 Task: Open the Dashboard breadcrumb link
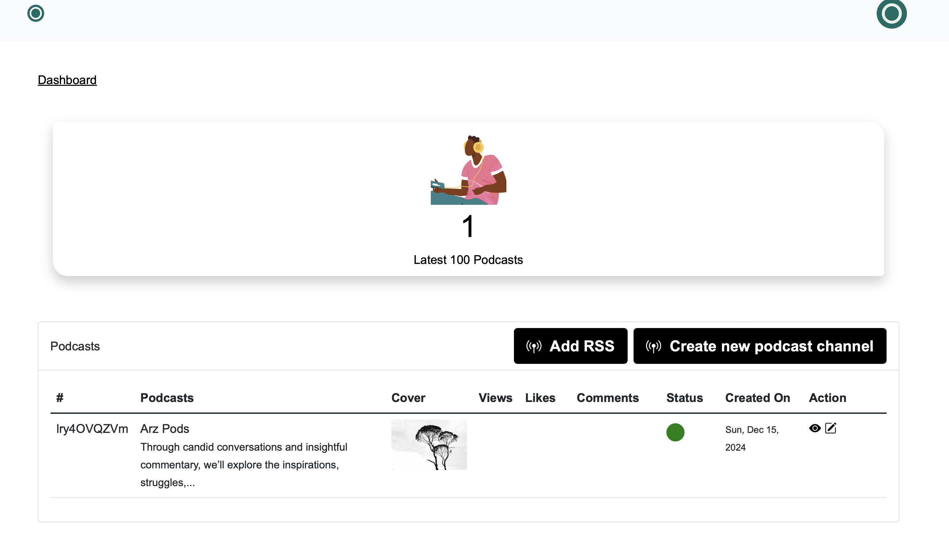(67, 80)
